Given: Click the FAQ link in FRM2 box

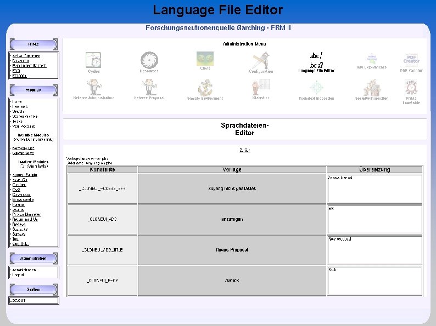Looking at the screenshot, I should 16,71.
